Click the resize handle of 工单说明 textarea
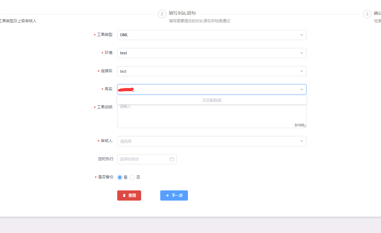 (305, 126)
